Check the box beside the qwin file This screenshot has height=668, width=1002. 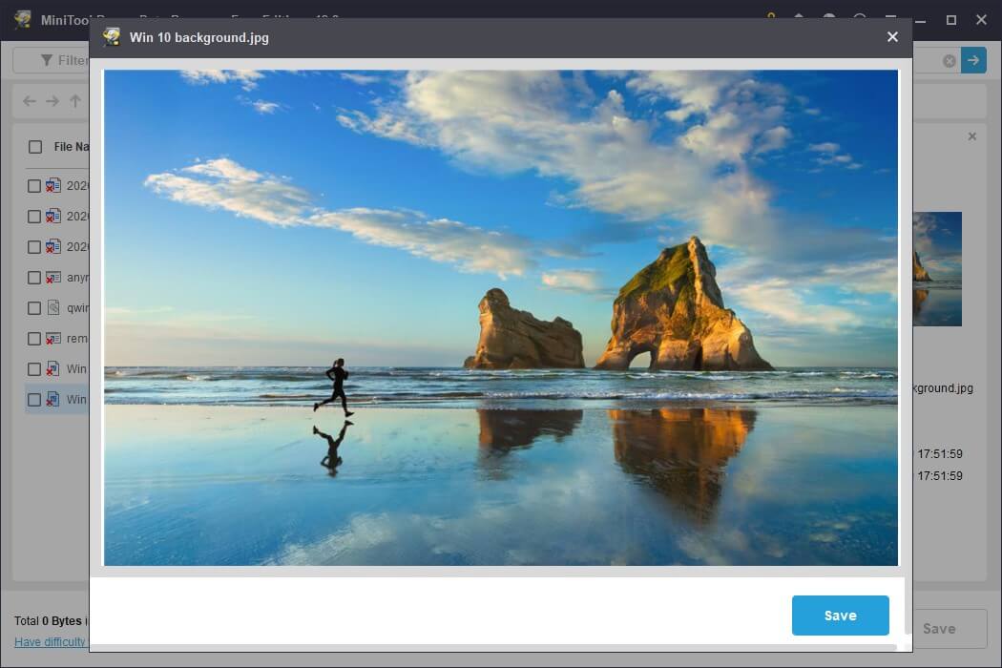coord(34,307)
